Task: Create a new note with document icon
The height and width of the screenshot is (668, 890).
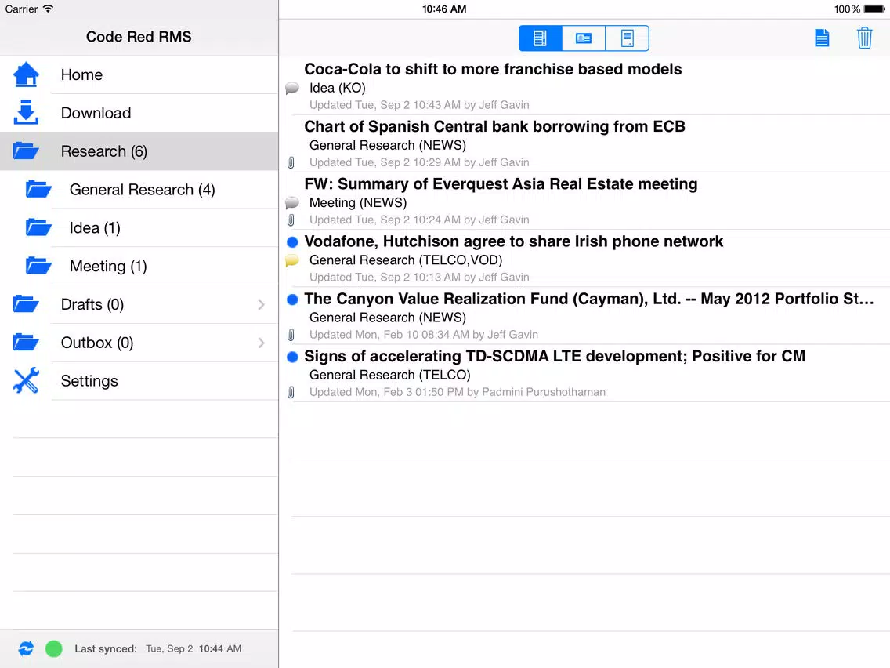Action: point(822,38)
